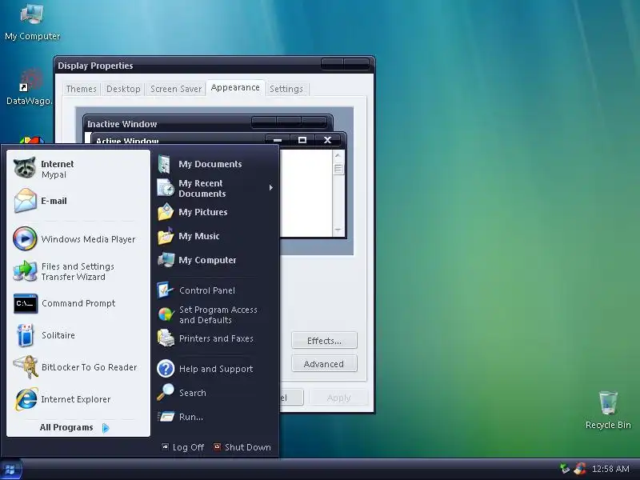
Task: Open Printers and Faxes icon
Action: pyautogui.click(x=166, y=338)
